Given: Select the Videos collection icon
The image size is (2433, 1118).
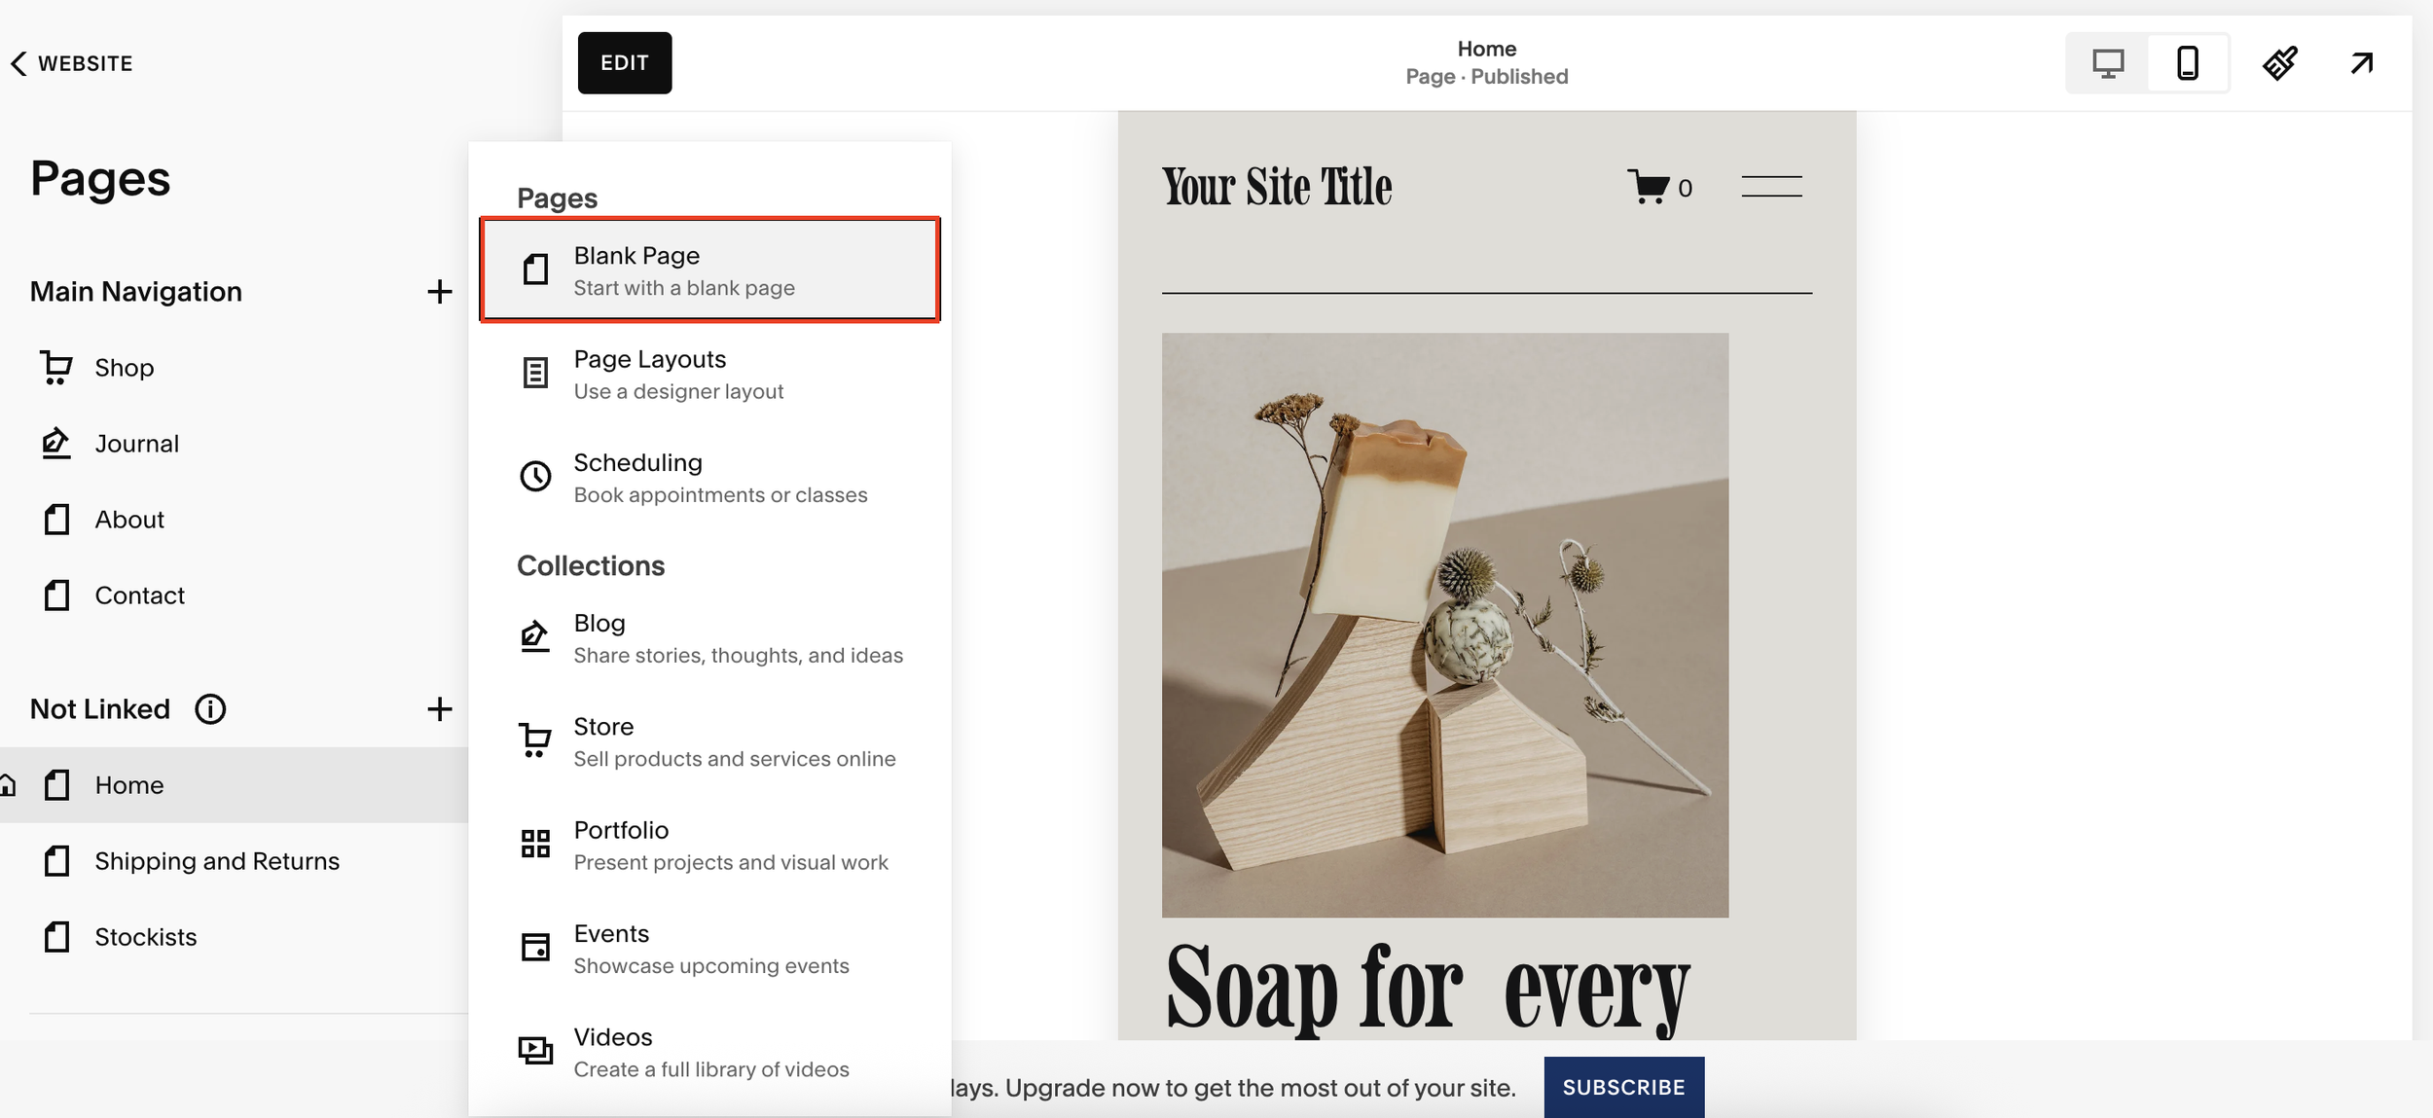Looking at the screenshot, I should tap(535, 1051).
